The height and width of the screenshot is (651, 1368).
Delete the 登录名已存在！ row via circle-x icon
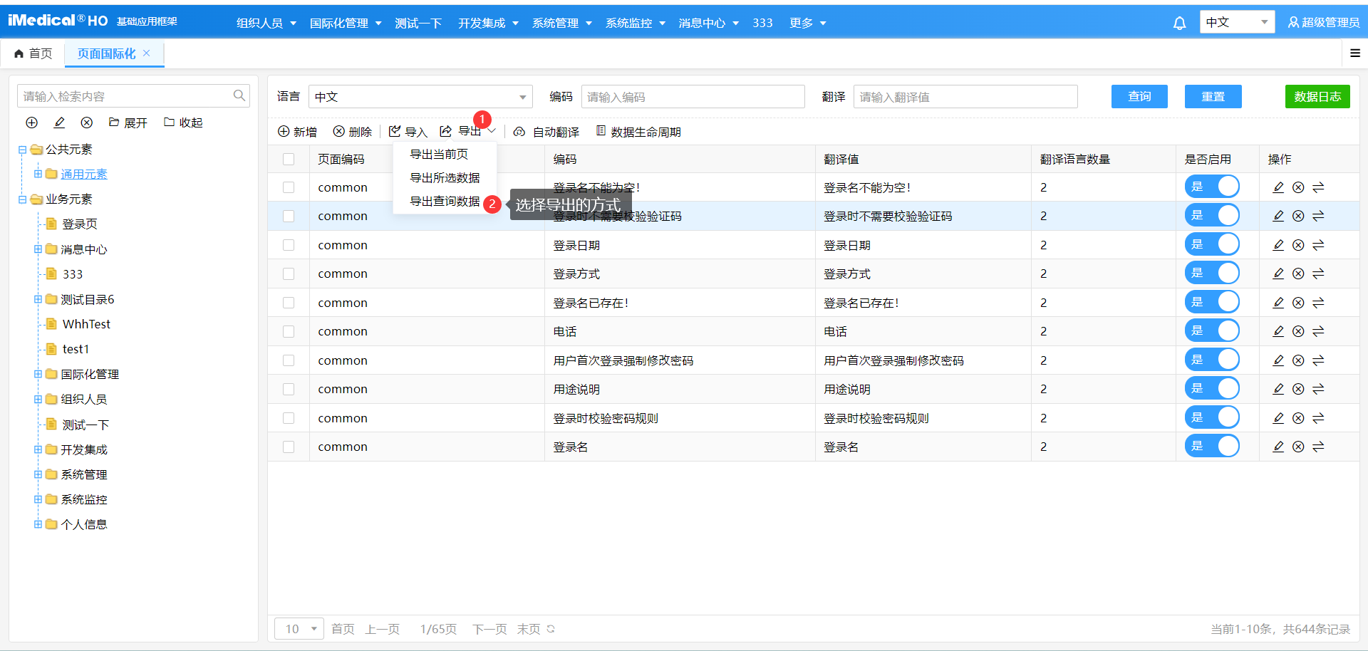1298,303
